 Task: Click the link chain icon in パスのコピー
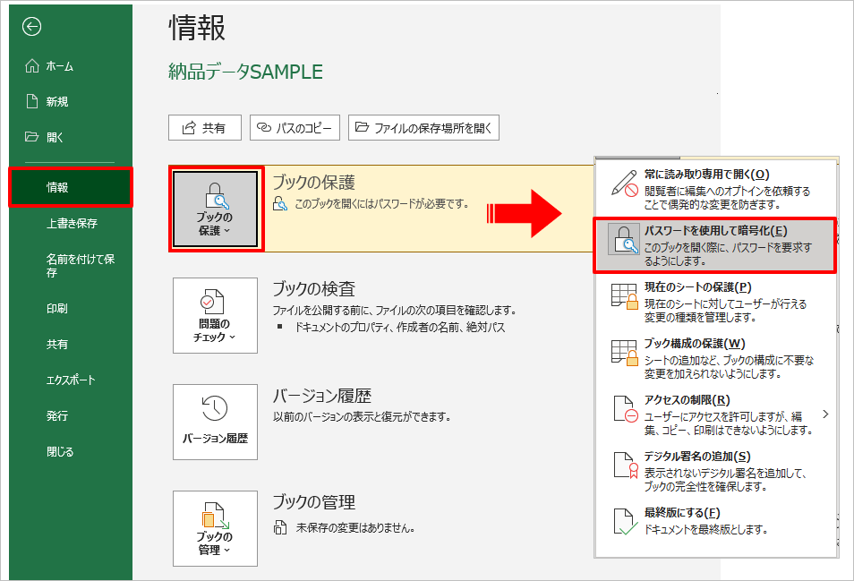pyautogui.click(x=263, y=127)
